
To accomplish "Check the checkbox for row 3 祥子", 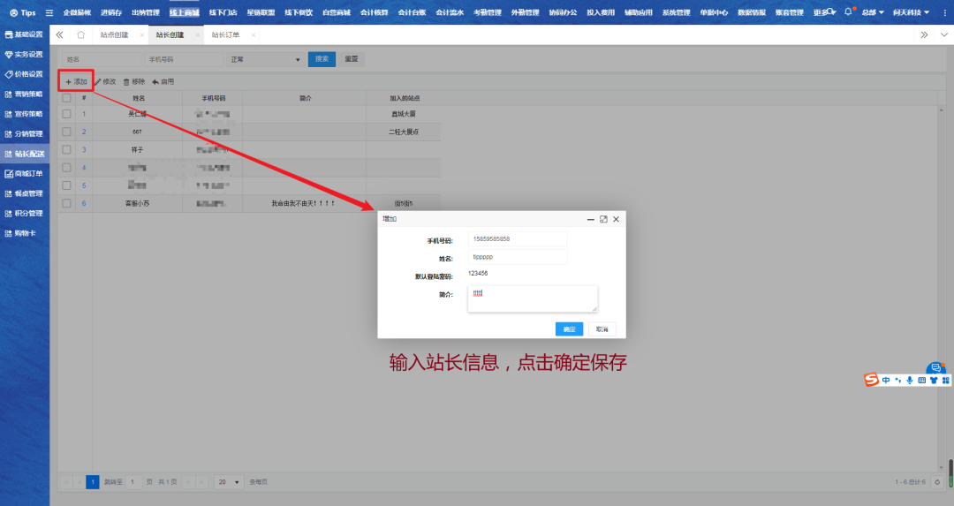I will point(66,150).
